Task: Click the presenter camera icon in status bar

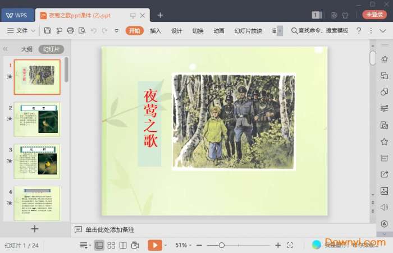Action: pos(135,245)
